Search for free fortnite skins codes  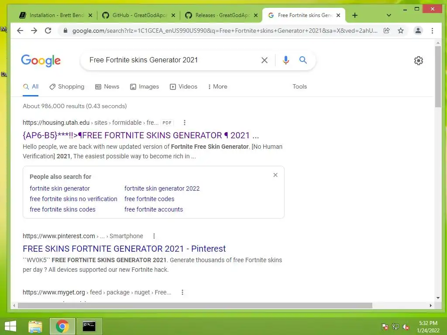(x=62, y=209)
